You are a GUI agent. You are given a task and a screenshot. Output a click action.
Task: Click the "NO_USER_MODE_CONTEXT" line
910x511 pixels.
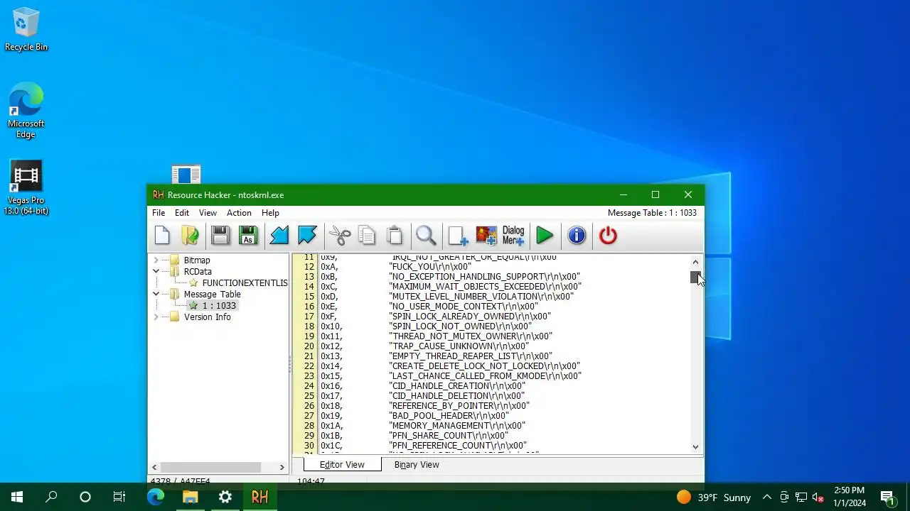464,307
